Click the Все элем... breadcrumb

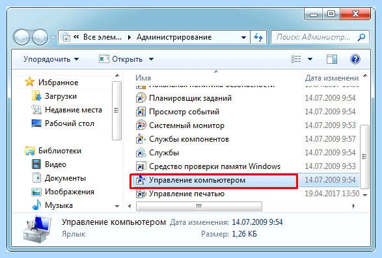point(102,37)
